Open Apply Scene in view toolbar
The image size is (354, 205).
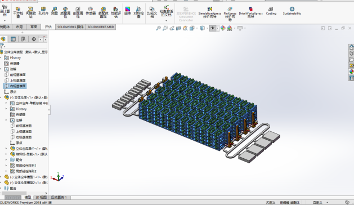click(230, 28)
